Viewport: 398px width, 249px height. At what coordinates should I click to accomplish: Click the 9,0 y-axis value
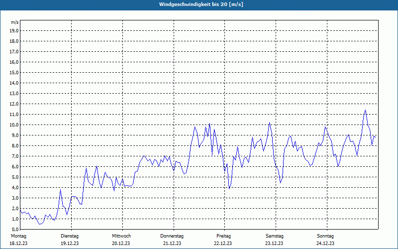(x=15, y=135)
